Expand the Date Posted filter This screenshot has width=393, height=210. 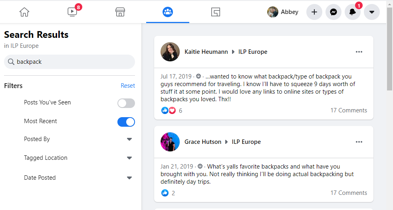pos(129,178)
